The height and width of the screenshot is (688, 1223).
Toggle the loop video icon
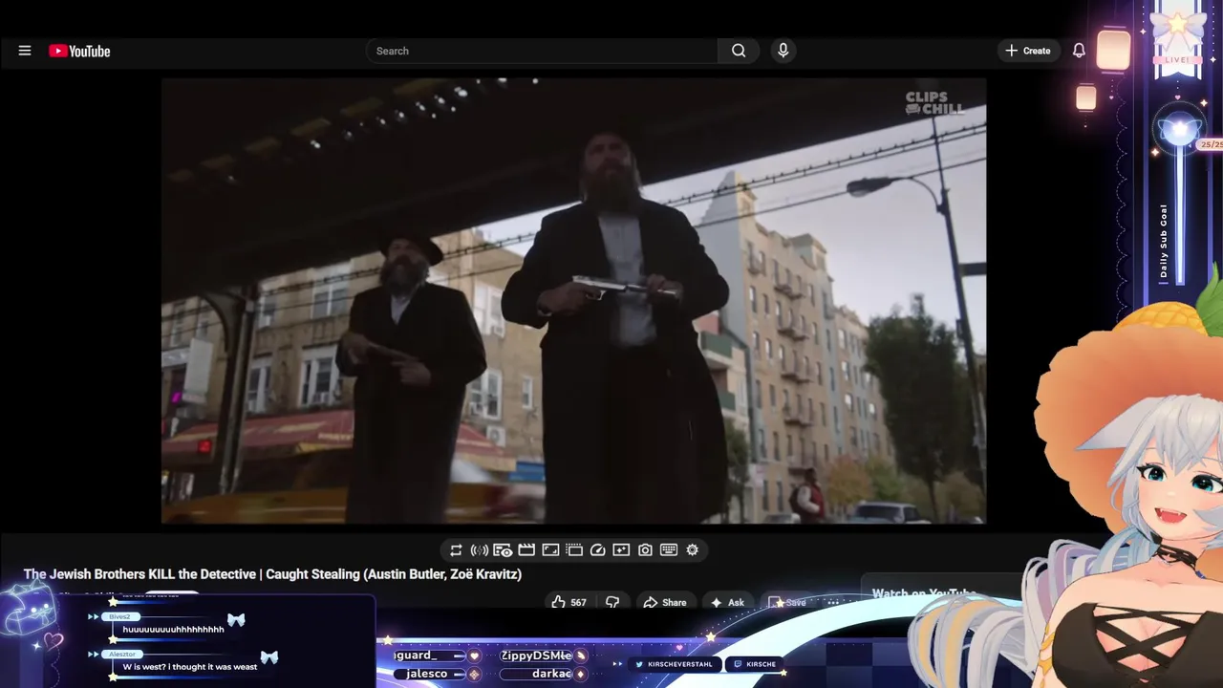pyautogui.click(x=456, y=549)
